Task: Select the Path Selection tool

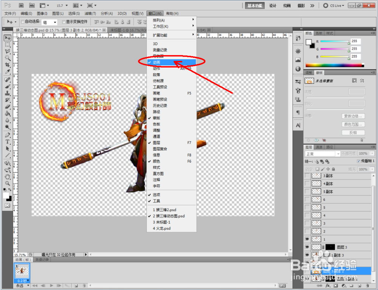Action: coord(8,149)
